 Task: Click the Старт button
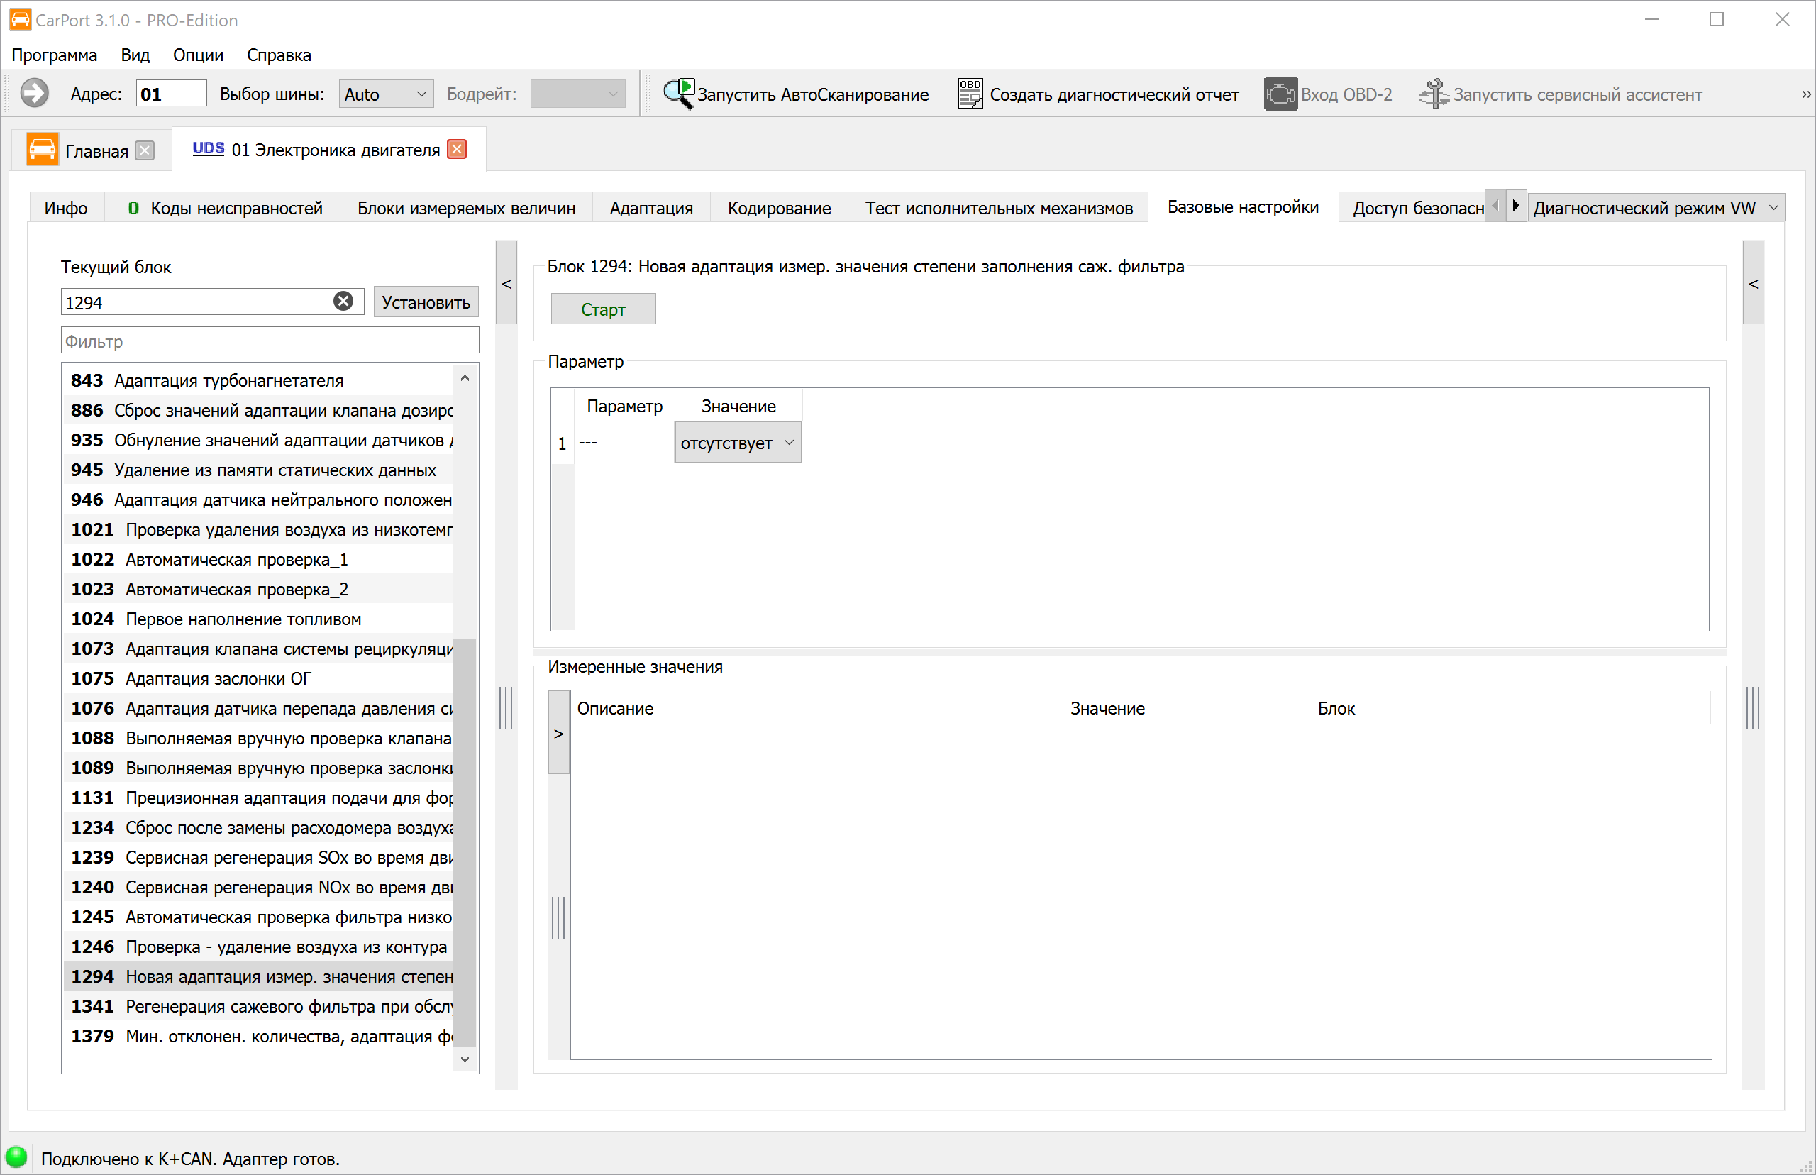pos(602,309)
